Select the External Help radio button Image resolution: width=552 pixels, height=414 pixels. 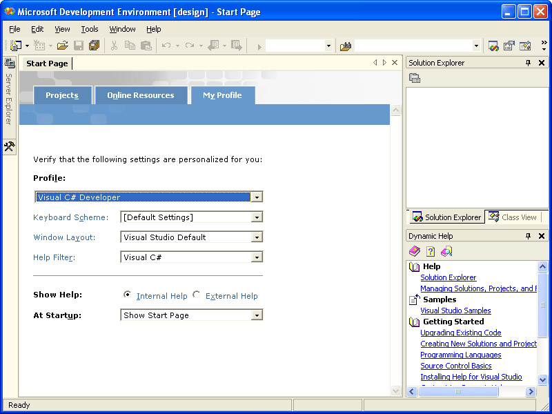click(197, 295)
